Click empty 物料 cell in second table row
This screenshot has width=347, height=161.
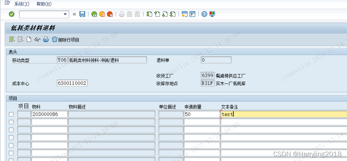(49, 122)
